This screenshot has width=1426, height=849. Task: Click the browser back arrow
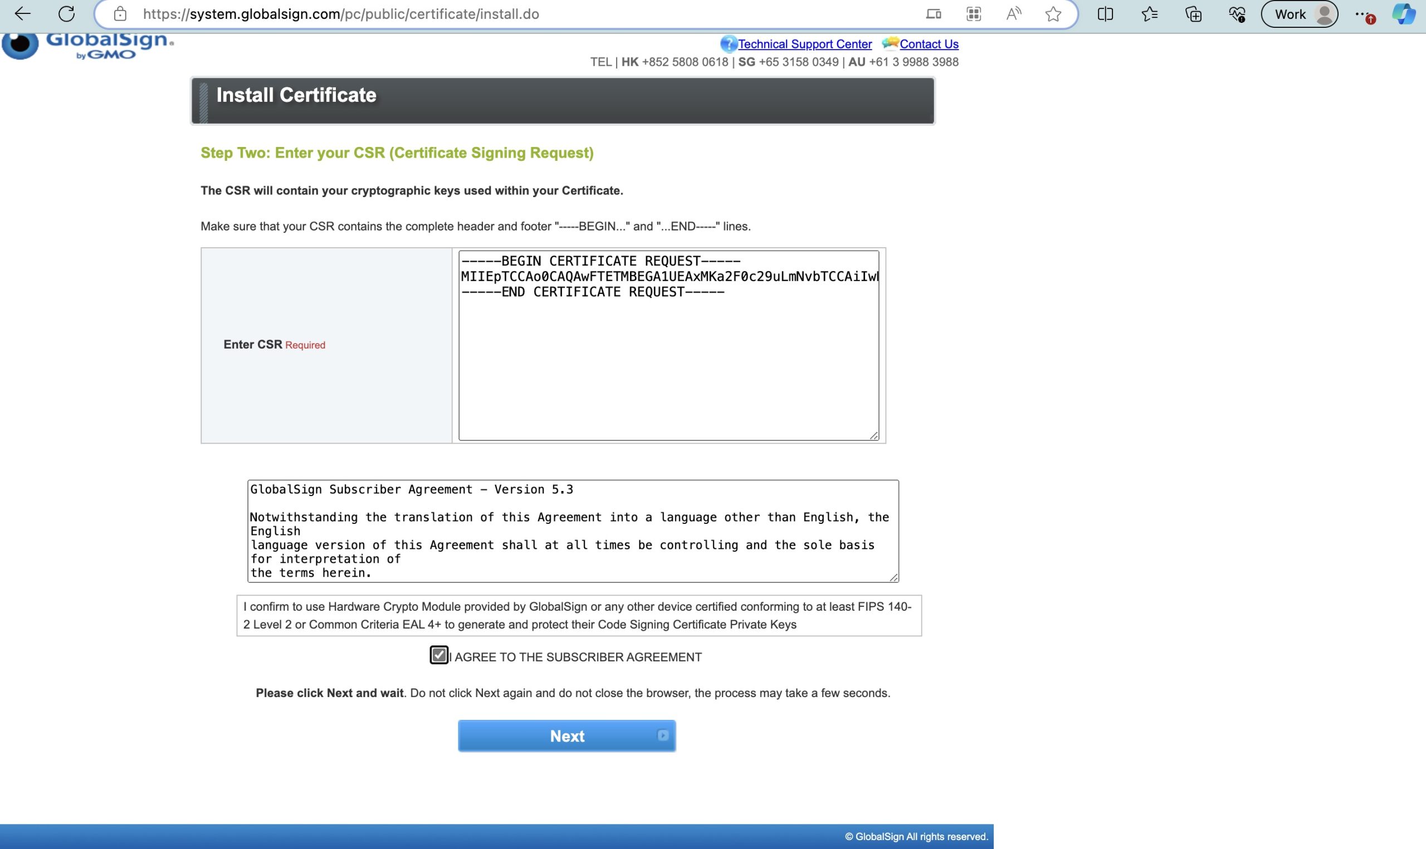(x=22, y=14)
